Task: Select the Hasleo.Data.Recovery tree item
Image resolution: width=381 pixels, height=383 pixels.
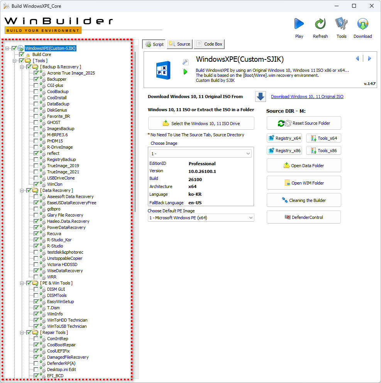Action: pos(68,221)
